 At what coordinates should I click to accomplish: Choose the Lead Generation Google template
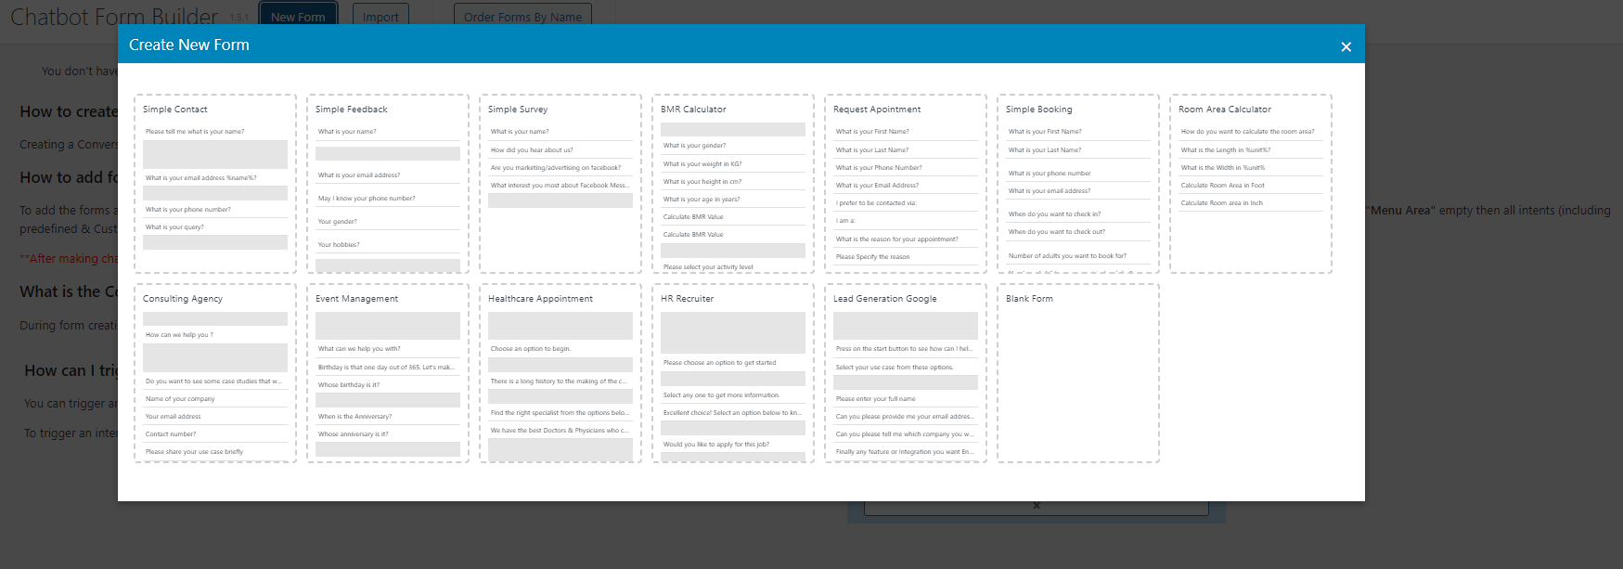tap(906, 373)
